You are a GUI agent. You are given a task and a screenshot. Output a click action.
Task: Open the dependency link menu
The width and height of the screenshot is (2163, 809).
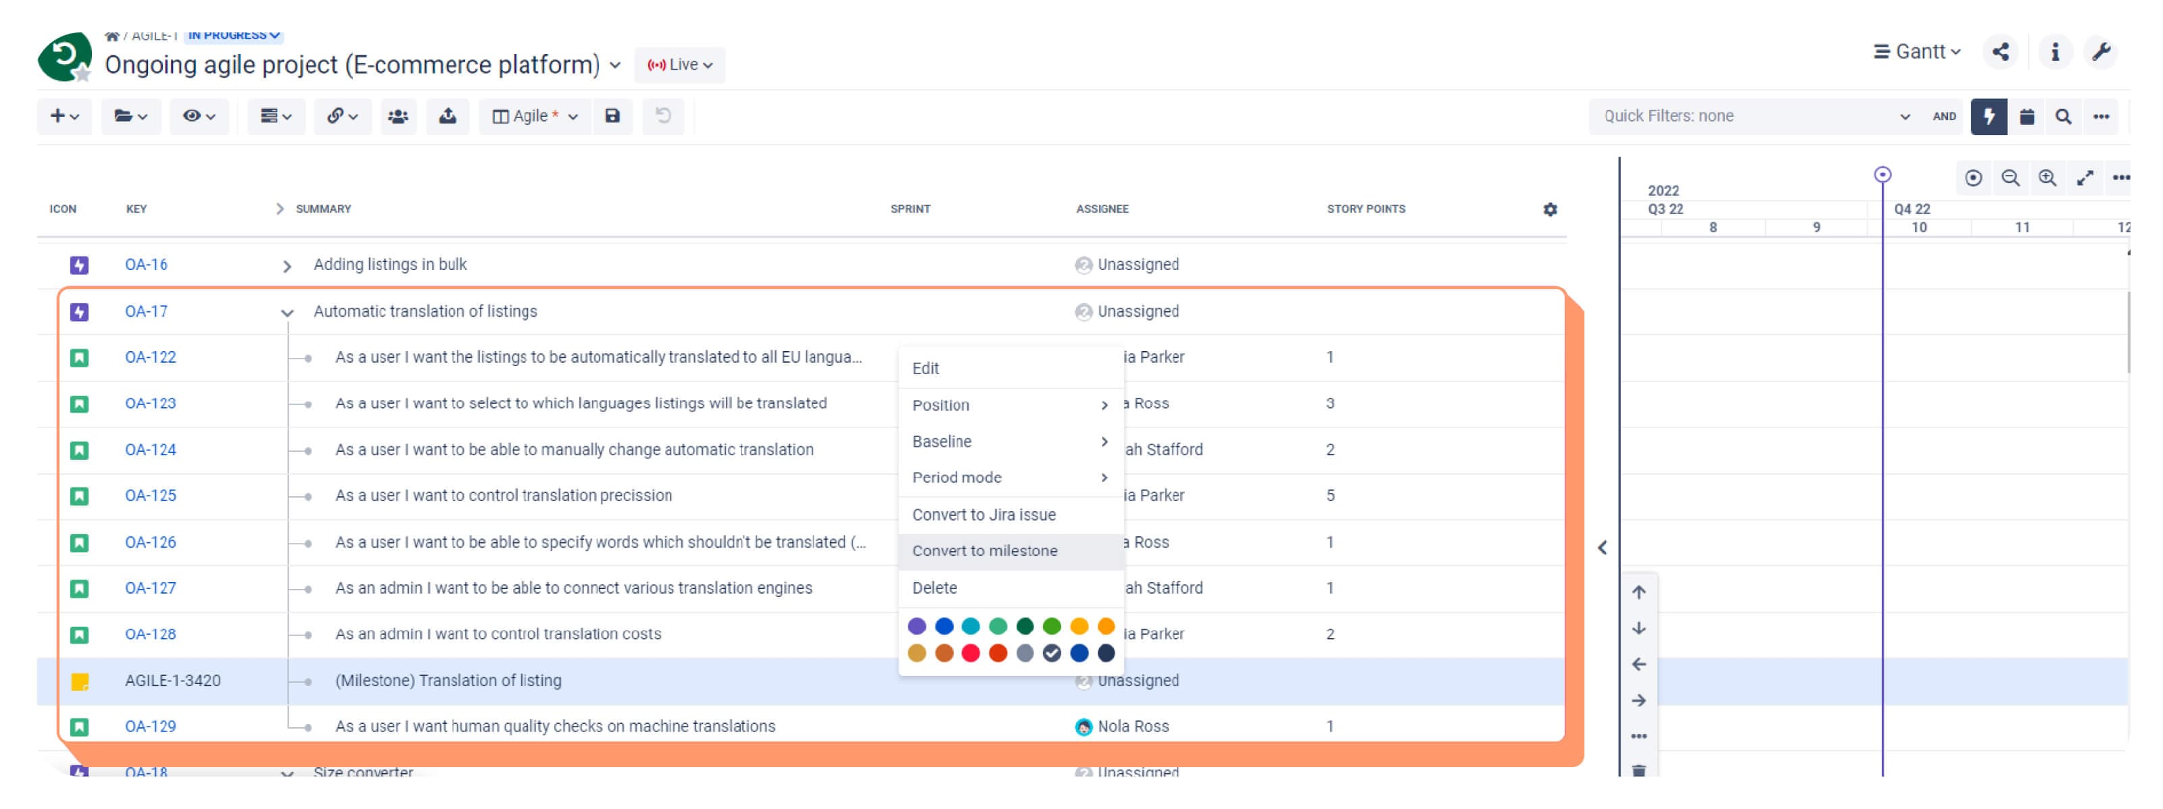coord(342,117)
